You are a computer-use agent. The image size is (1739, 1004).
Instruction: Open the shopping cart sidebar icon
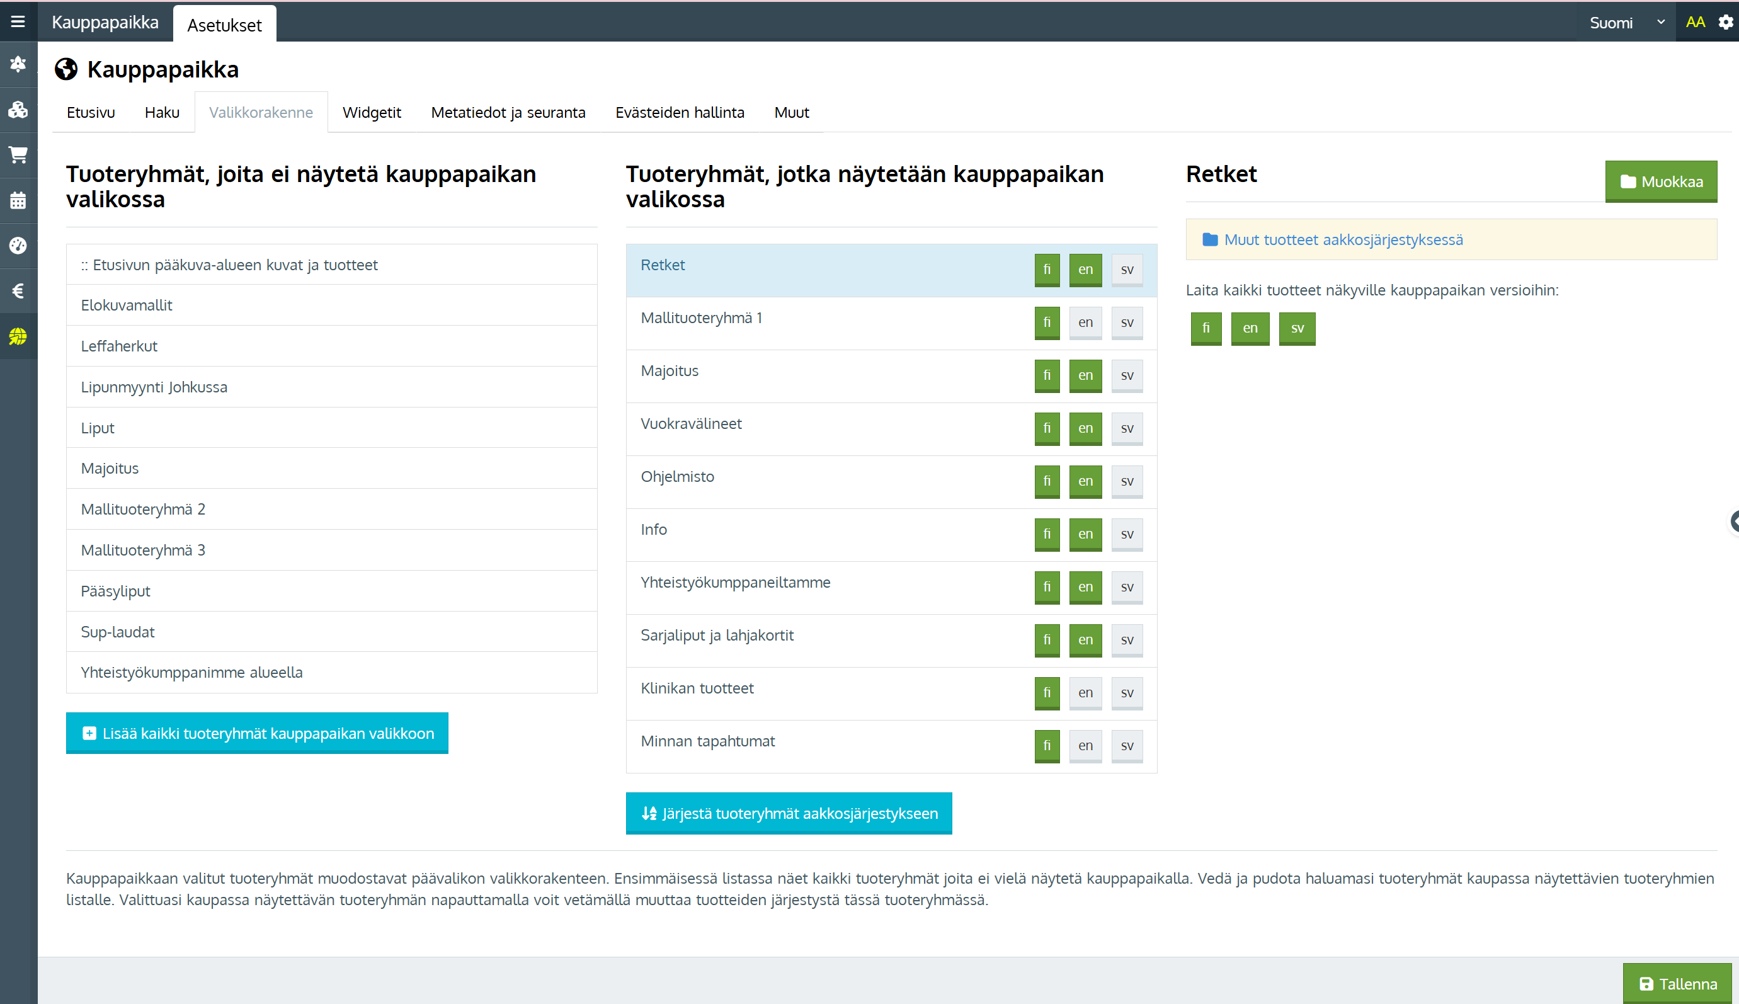point(18,154)
